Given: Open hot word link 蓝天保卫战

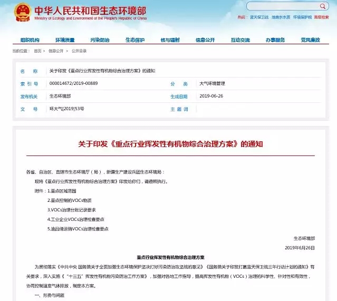Looking at the screenshot, I should (259, 17).
